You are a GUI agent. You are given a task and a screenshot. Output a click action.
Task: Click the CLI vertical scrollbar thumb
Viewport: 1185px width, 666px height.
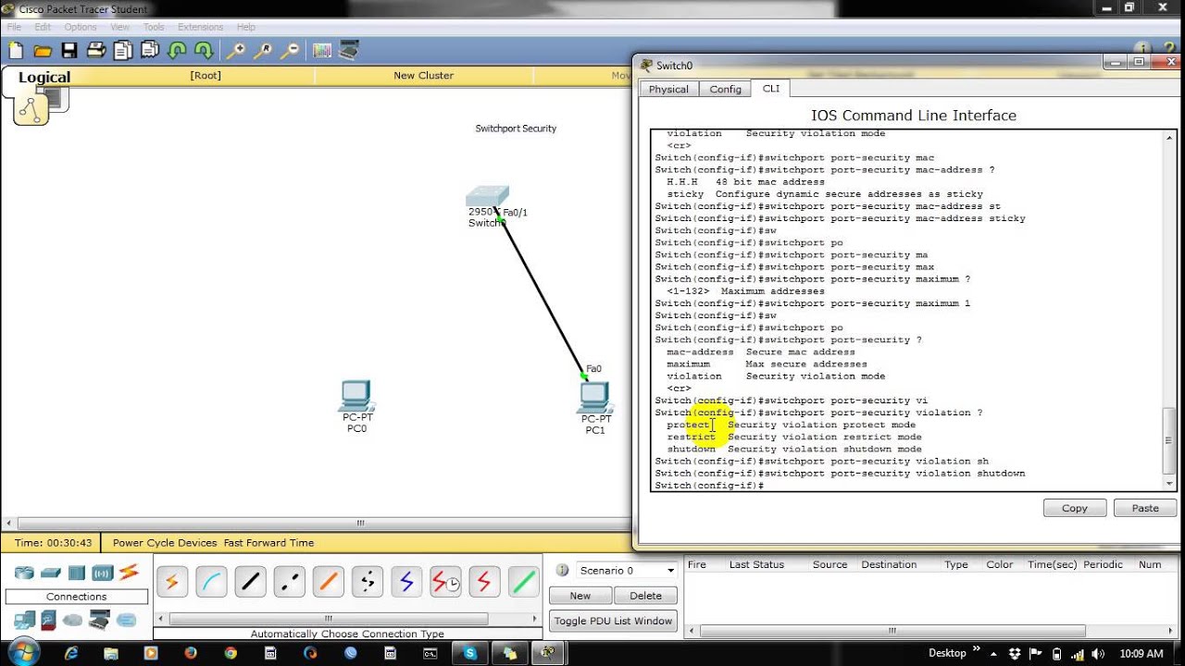(x=1168, y=441)
